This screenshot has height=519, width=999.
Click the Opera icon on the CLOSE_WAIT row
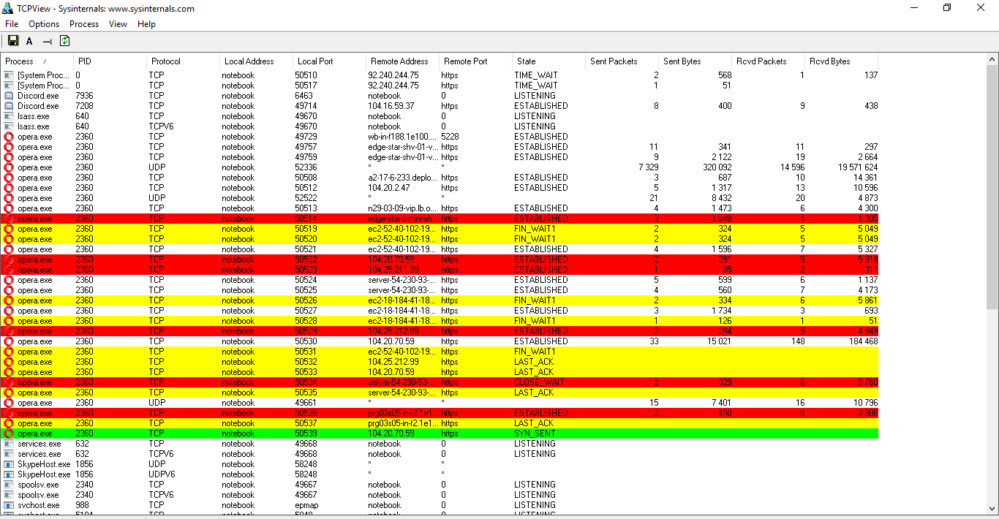coord(9,382)
